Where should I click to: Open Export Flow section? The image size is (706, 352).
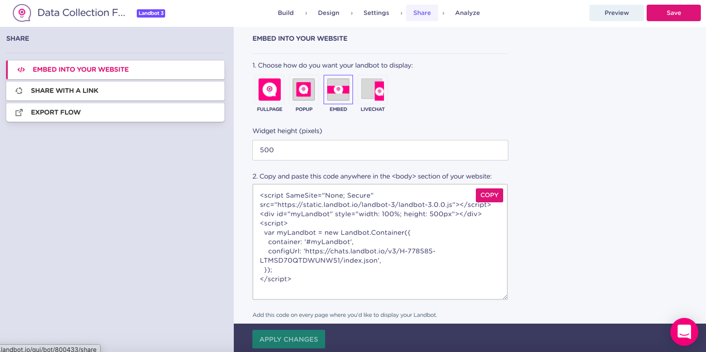point(116,113)
